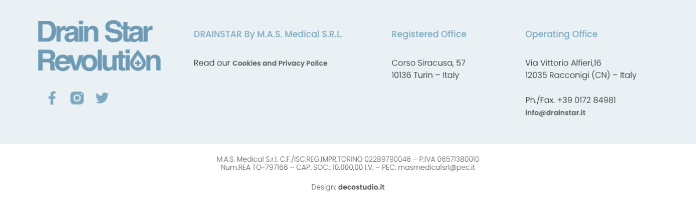Click the Via Vittorio Alfieri,16 address line

[x=563, y=63]
